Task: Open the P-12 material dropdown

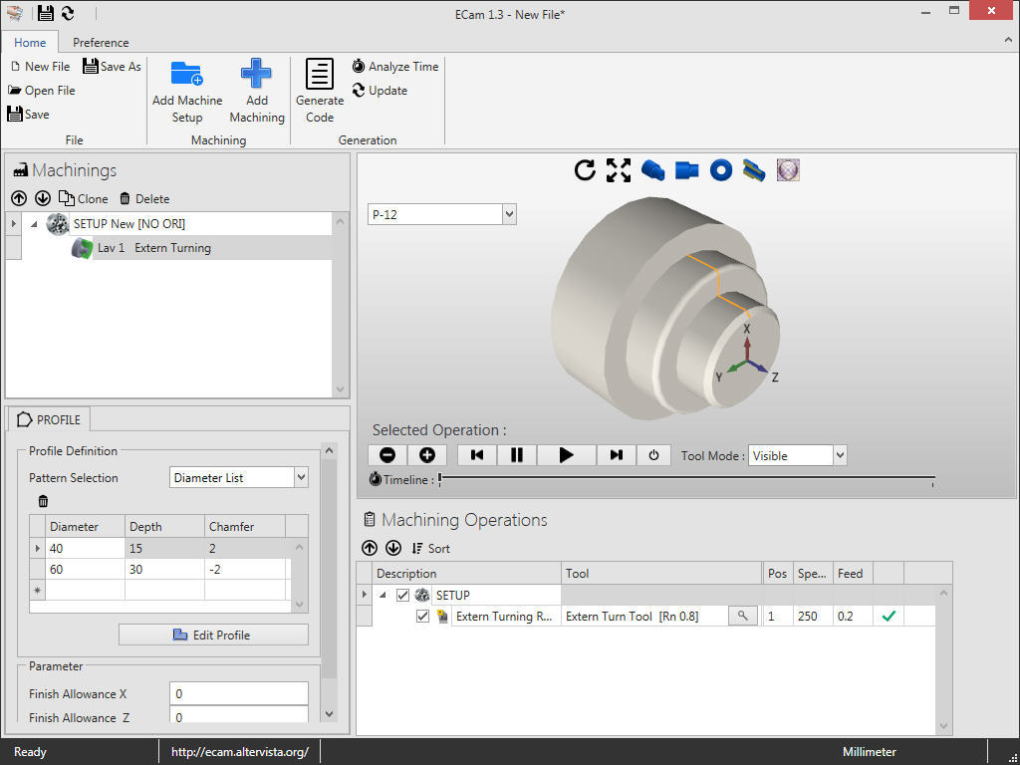Action: coord(508,213)
